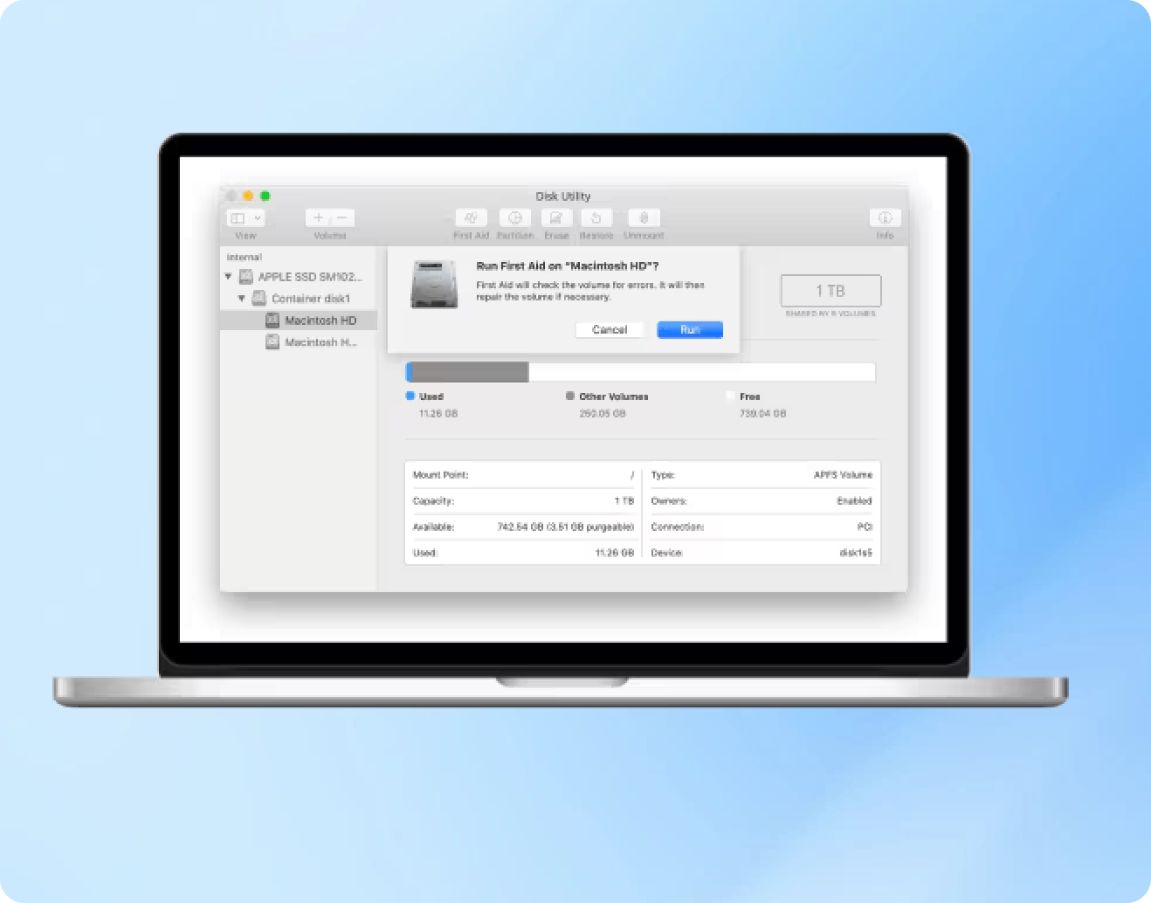Select the Erase toolbar icon
The width and height of the screenshot is (1151, 903).
point(556,218)
